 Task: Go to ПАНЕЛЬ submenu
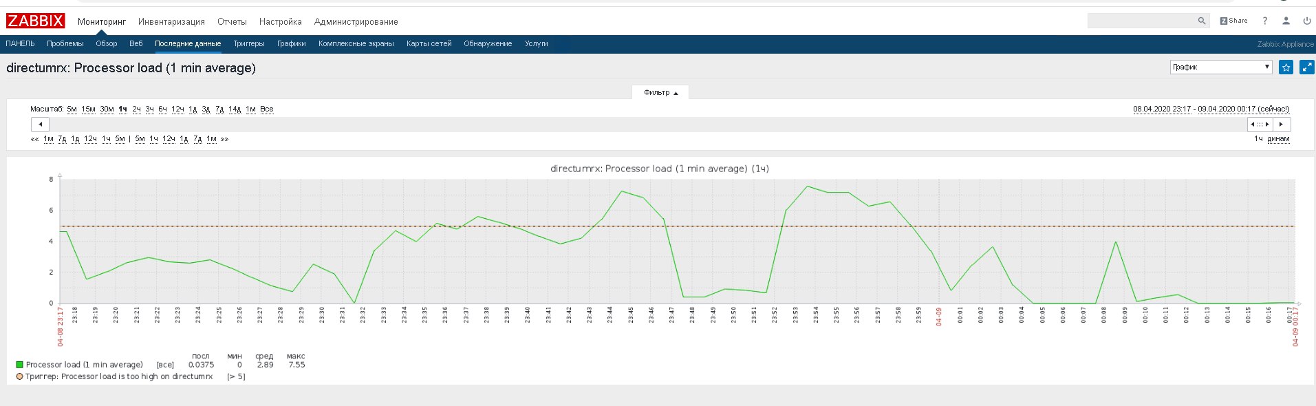coord(20,43)
